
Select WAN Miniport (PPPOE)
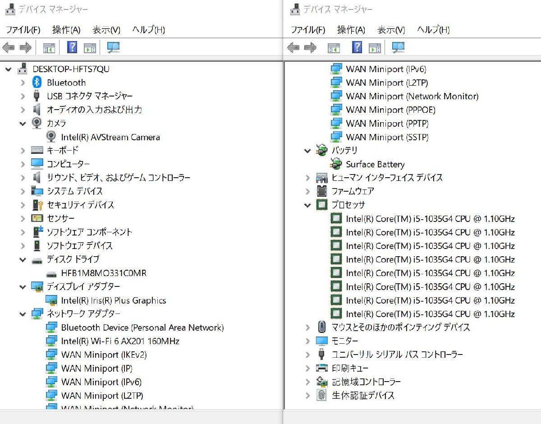pos(391,110)
